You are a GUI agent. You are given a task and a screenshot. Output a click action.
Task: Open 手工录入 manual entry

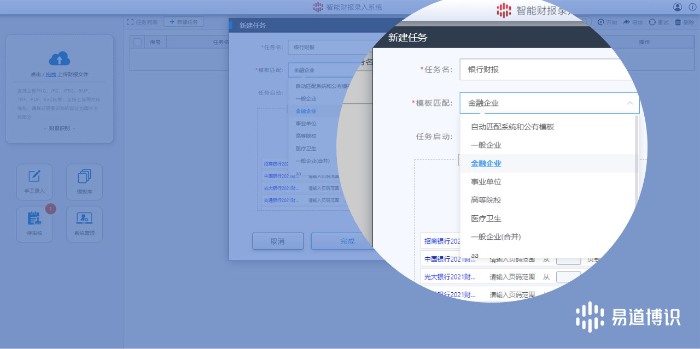(34, 182)
